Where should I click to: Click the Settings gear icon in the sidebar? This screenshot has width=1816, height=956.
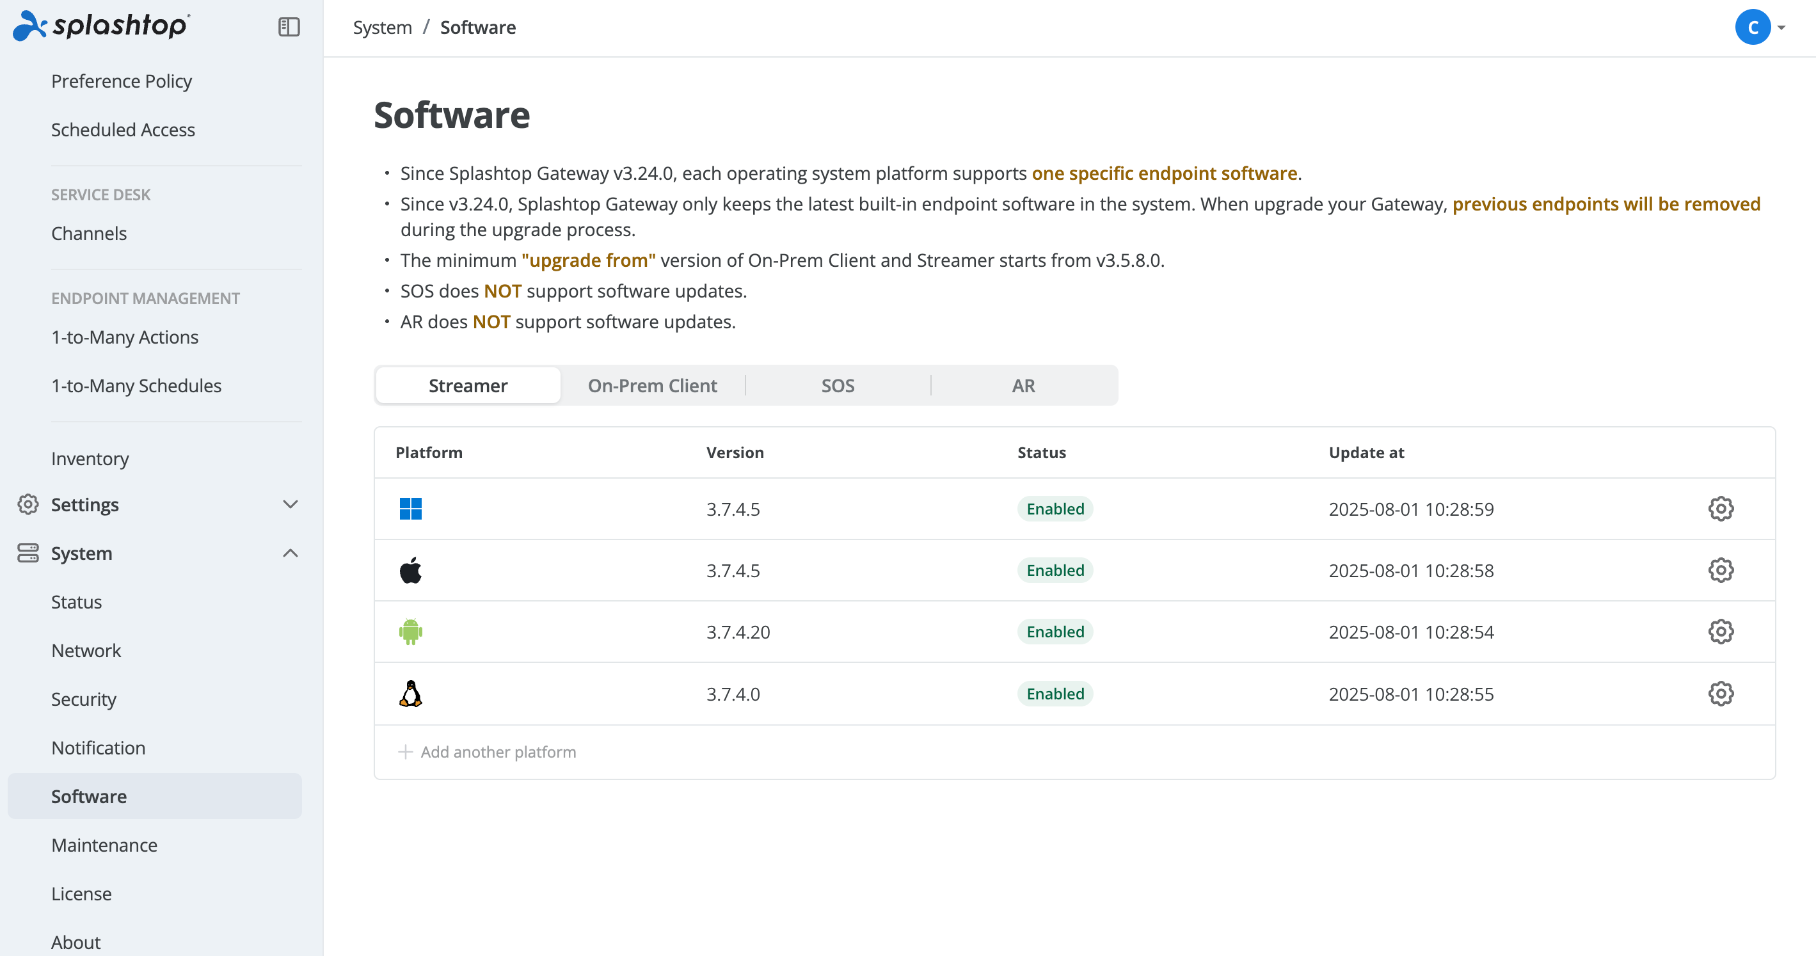pos(28,504)
